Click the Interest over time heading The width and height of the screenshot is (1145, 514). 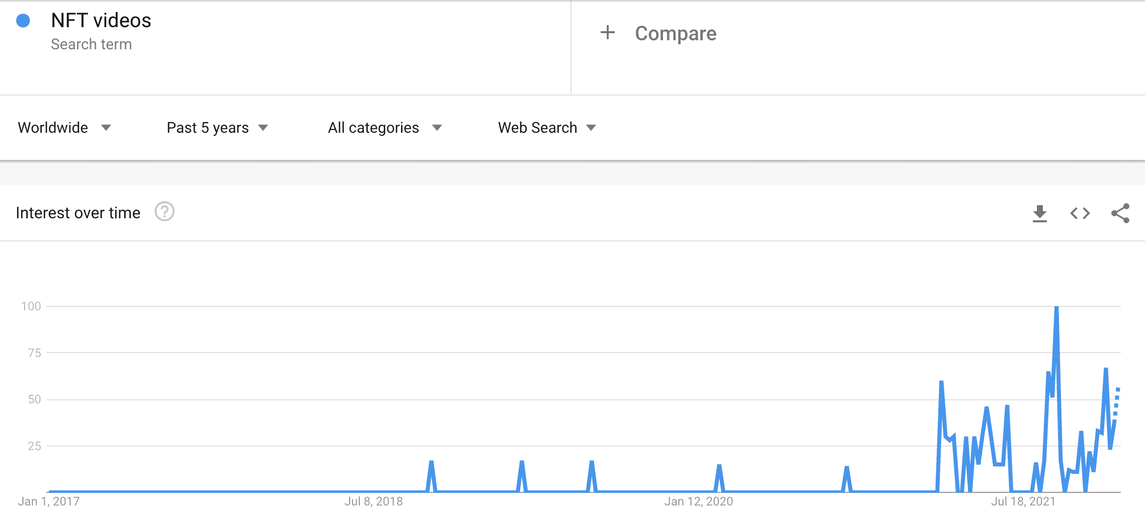pyautogui.click(x=78, y=213)
